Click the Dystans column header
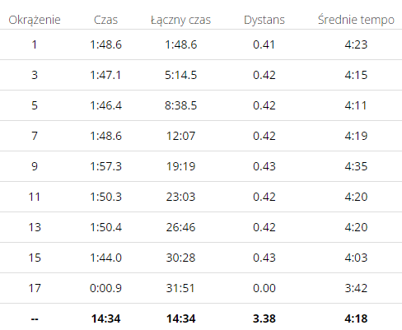402x330 pixels. tap(264, 20)
